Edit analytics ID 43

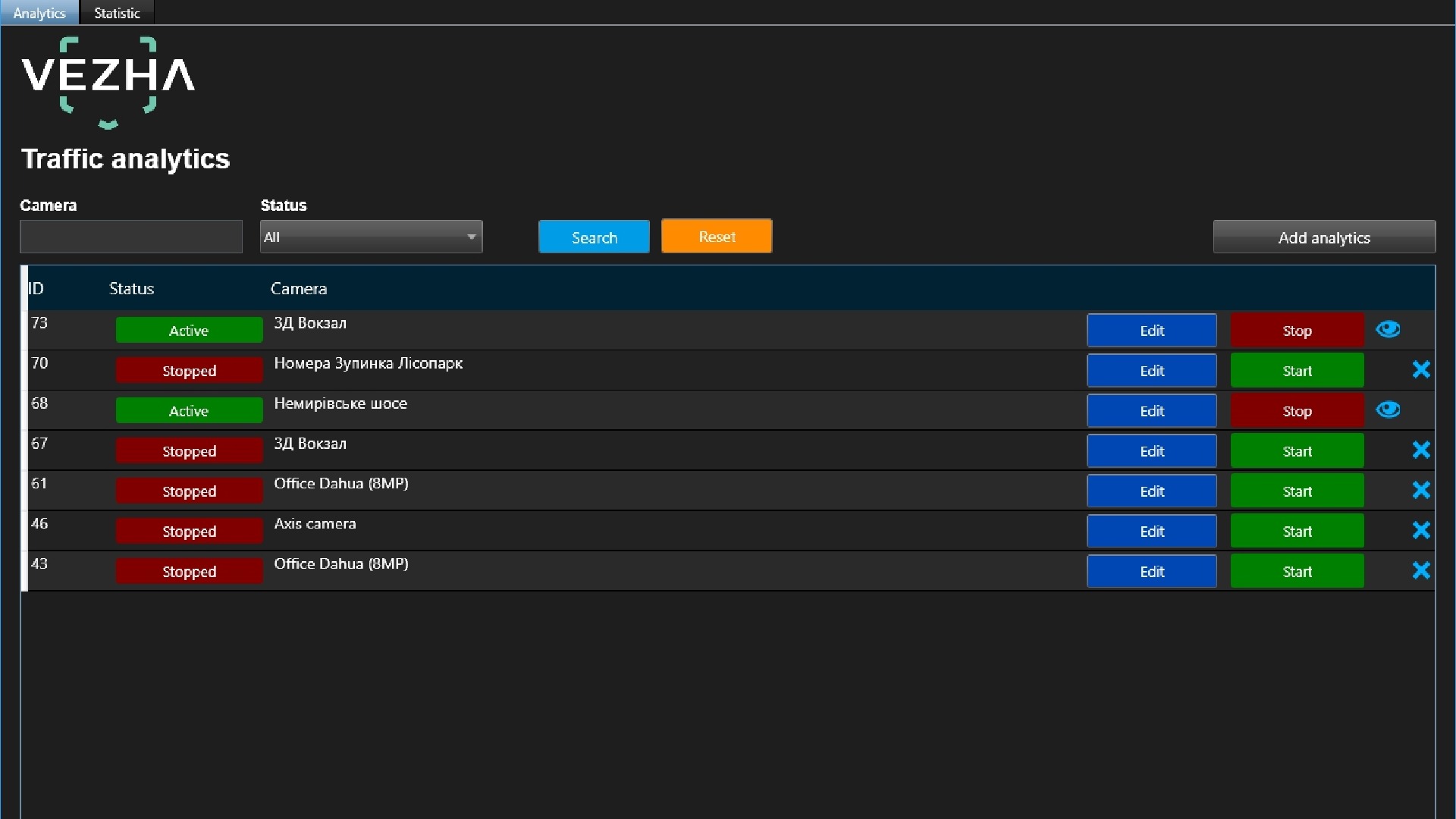pyautogui.click(x=1151, y=572)
